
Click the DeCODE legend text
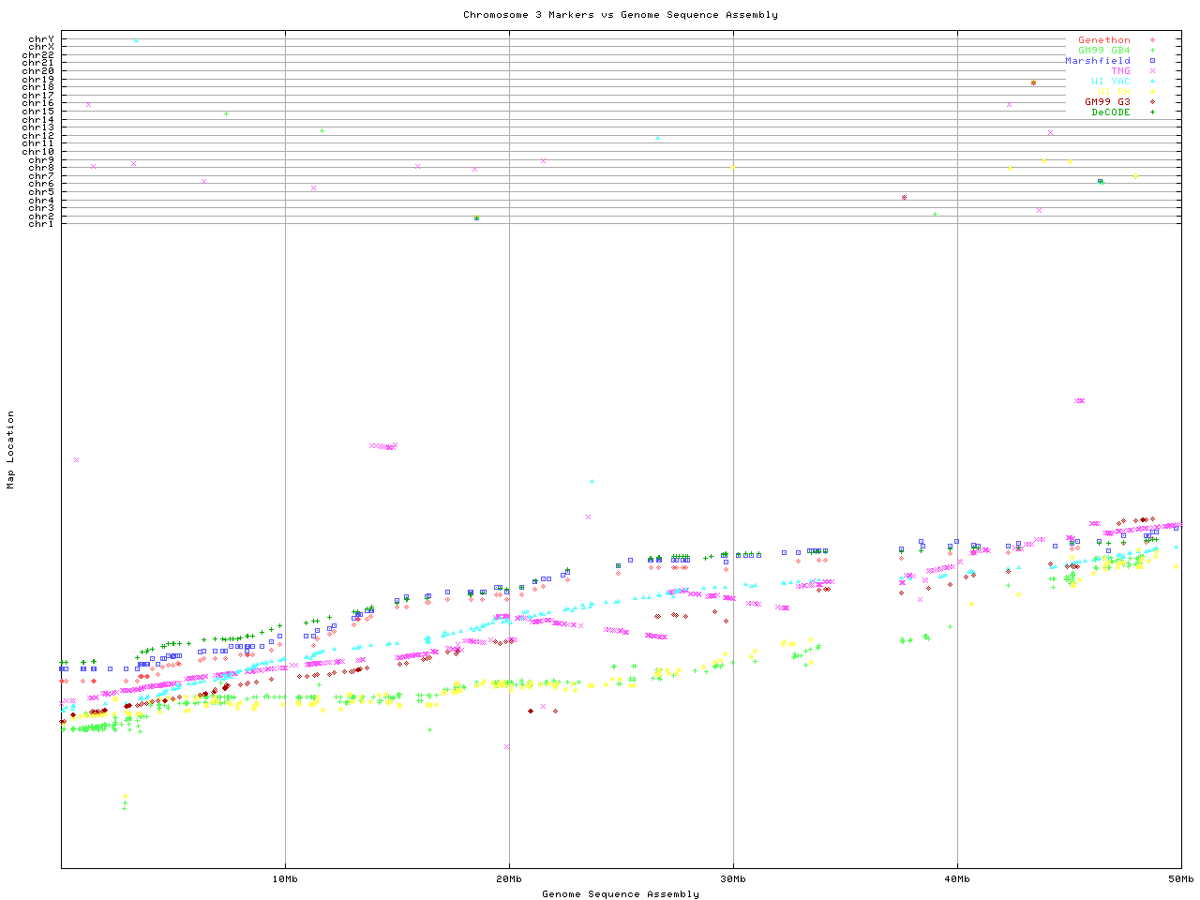[1111, 112]
